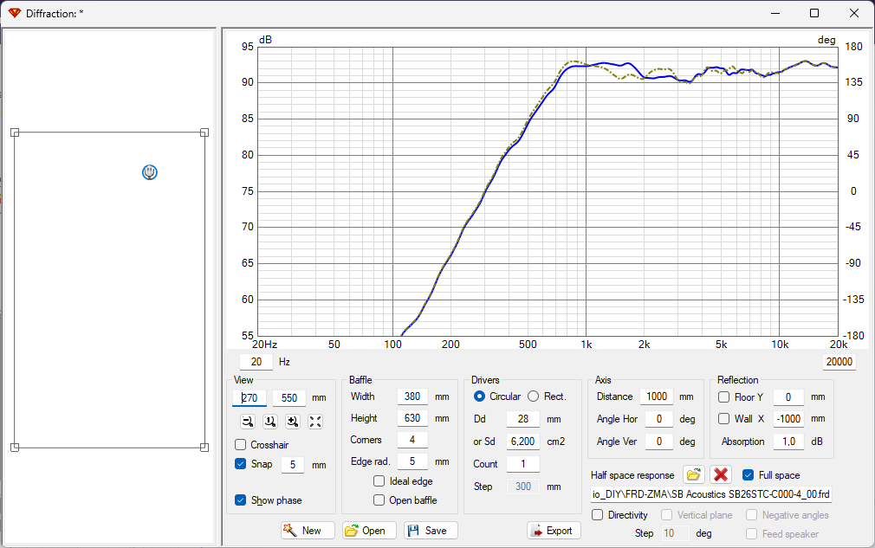Image resolution: width=875 pixels, height=548 pixels.
Task: Click the Save button
Action: pos(431,530)
